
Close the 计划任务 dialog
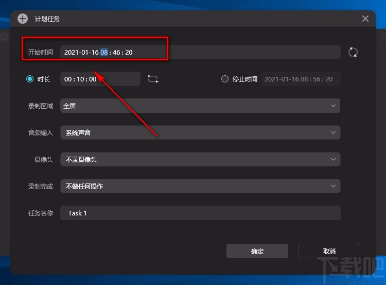(365, 19)
